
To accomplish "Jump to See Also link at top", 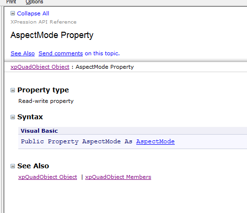I will click(23, 53).
